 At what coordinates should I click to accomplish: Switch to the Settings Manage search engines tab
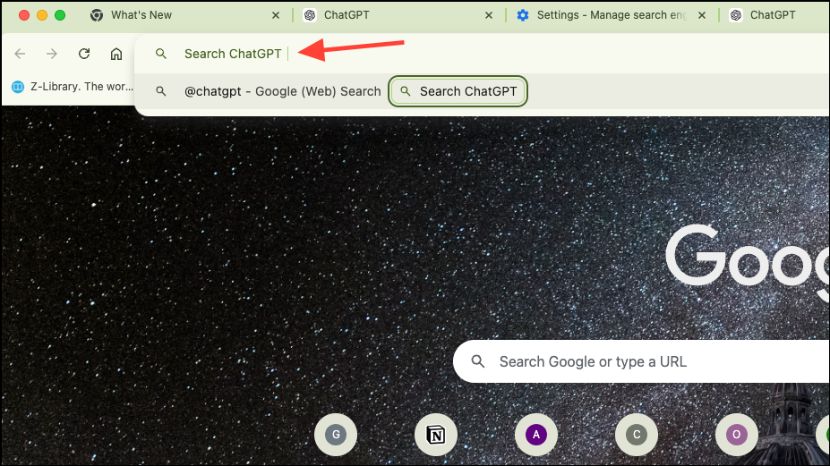tap(611, 15)
